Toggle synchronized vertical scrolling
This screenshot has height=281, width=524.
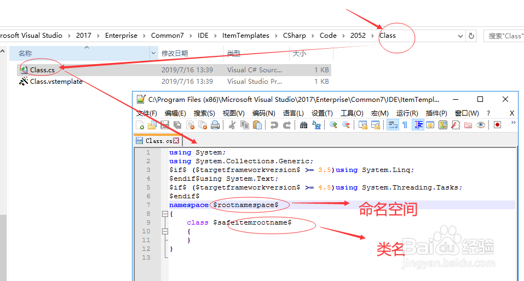click(363, 125)
